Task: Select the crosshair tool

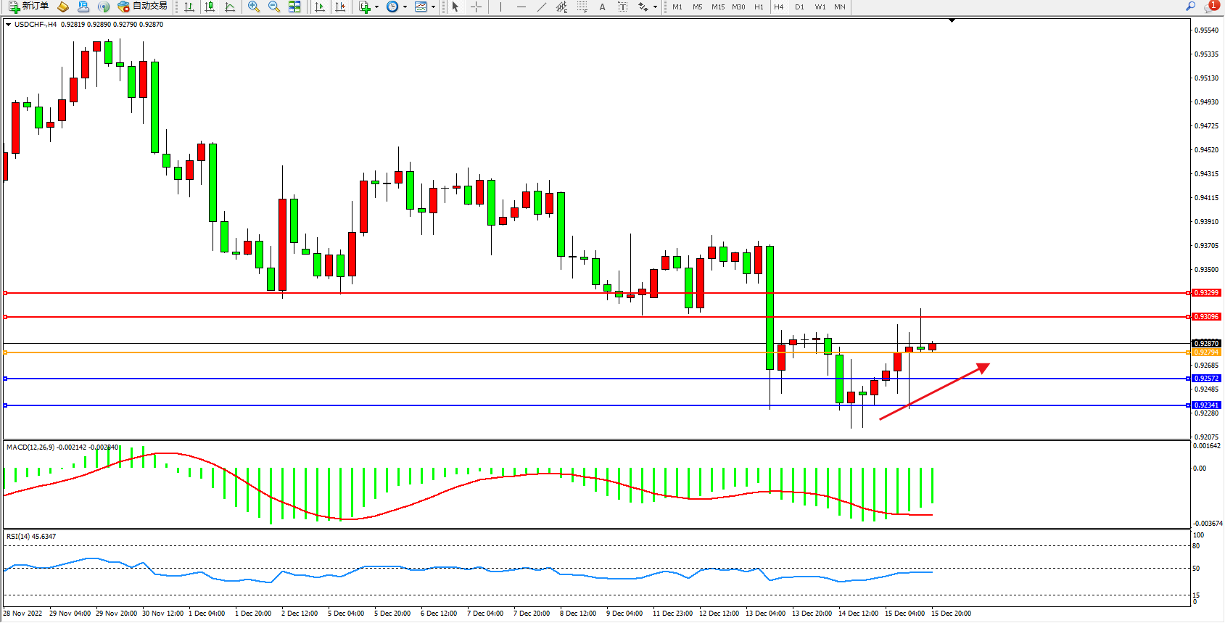Action: click(476, 7)
